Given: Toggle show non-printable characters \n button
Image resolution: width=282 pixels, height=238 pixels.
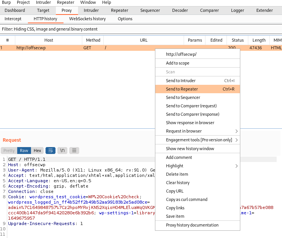Looking at the screenshot, I should (x=62, y=151).
